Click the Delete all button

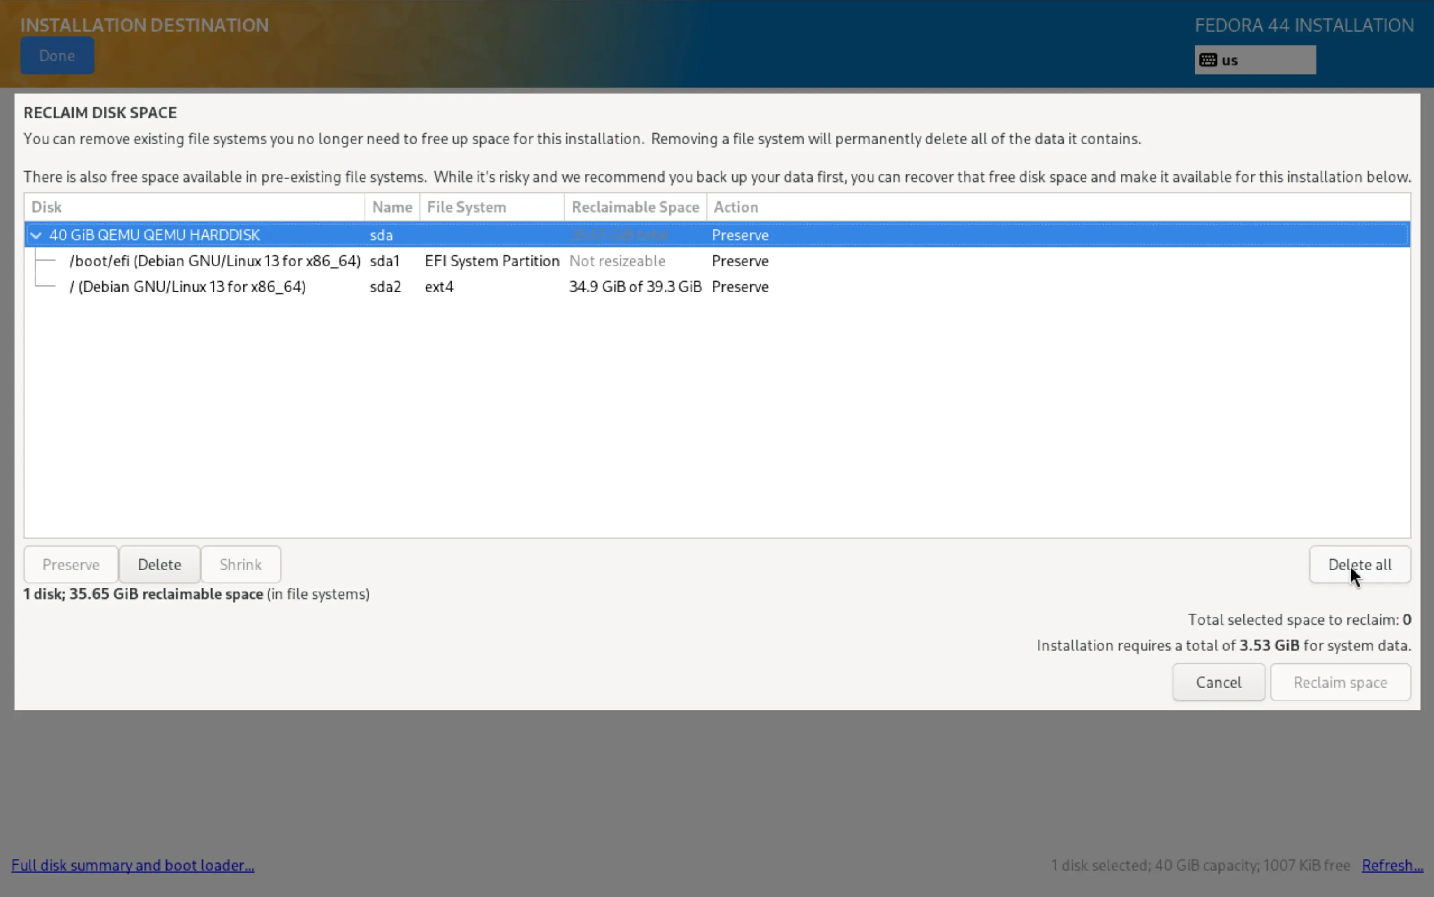1360,564
